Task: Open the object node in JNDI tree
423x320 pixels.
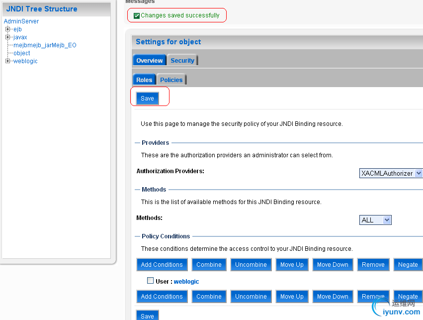Action: click(22, 53)
